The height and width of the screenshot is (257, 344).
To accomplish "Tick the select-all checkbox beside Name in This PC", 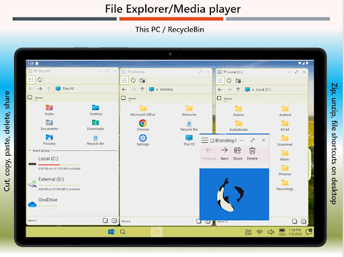I will pyautogui.click(x=30, y=97).
